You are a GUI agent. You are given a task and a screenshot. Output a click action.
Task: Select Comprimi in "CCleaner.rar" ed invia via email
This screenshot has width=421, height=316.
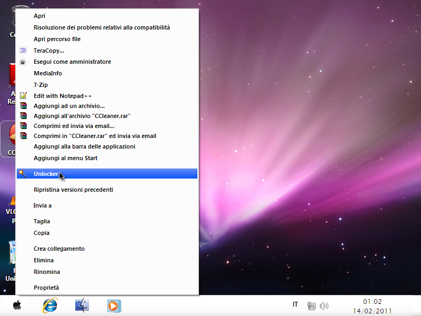tap(107, 136)
